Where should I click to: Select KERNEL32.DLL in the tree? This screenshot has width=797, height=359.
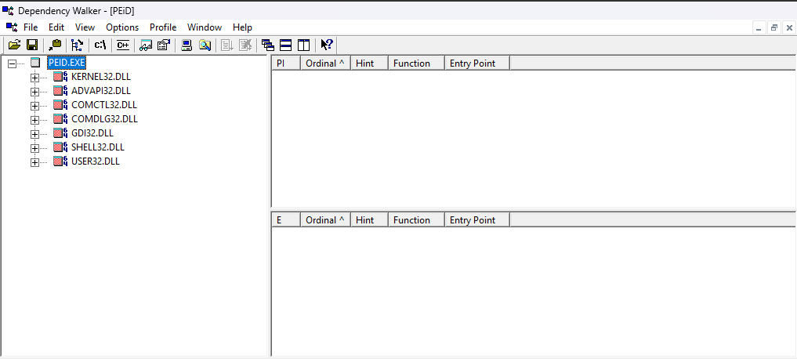click(101, 78)
